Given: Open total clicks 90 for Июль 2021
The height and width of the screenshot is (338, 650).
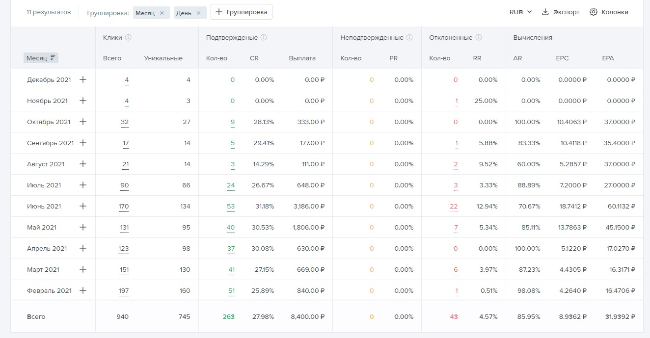Looking at the screenshot, I should [125, 185].
